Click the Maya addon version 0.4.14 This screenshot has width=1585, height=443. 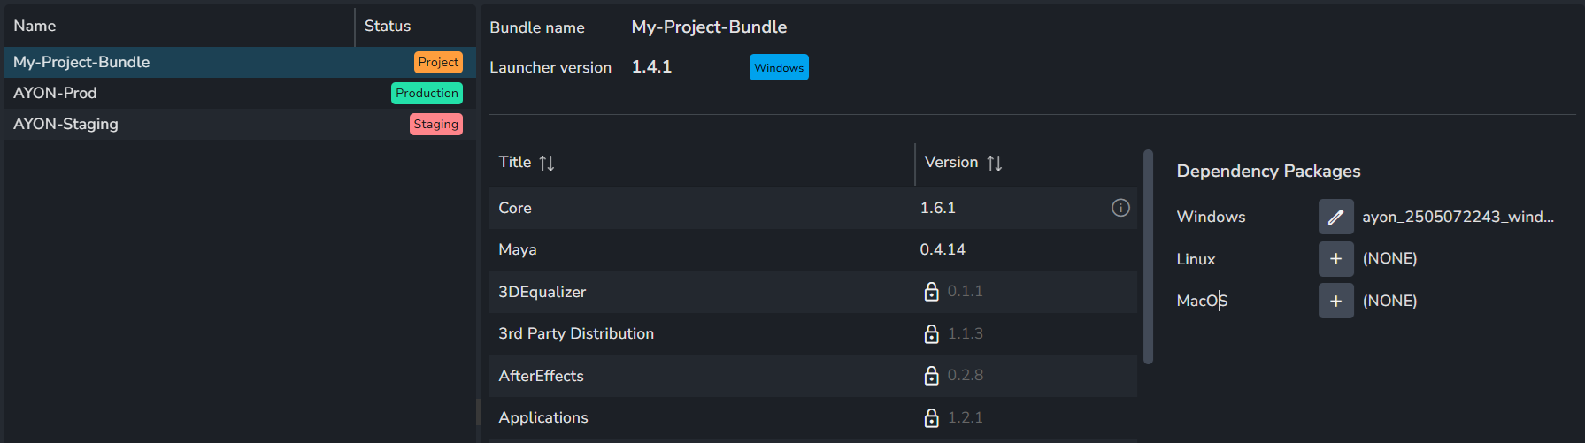pos(943,249)
